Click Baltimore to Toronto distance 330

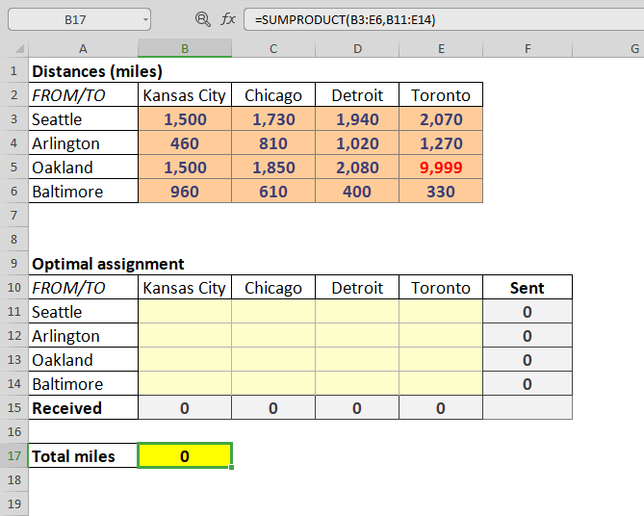point(441,192)
